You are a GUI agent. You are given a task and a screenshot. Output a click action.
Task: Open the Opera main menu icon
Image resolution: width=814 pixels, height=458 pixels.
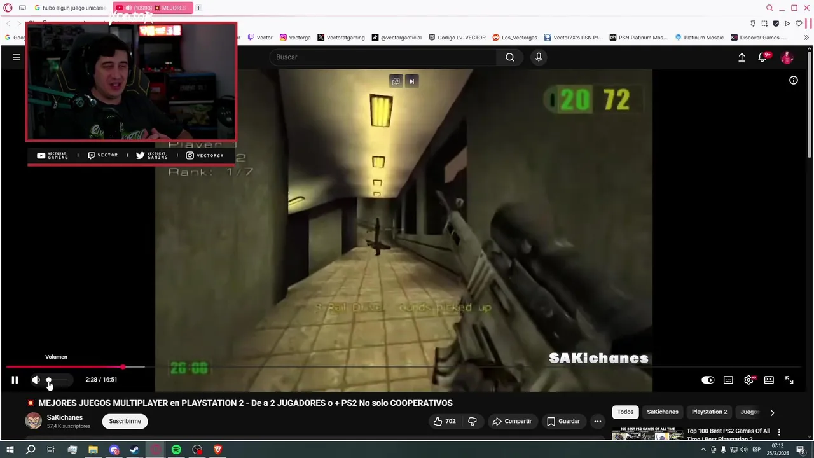pyautogui.click(x=8, y=8)
